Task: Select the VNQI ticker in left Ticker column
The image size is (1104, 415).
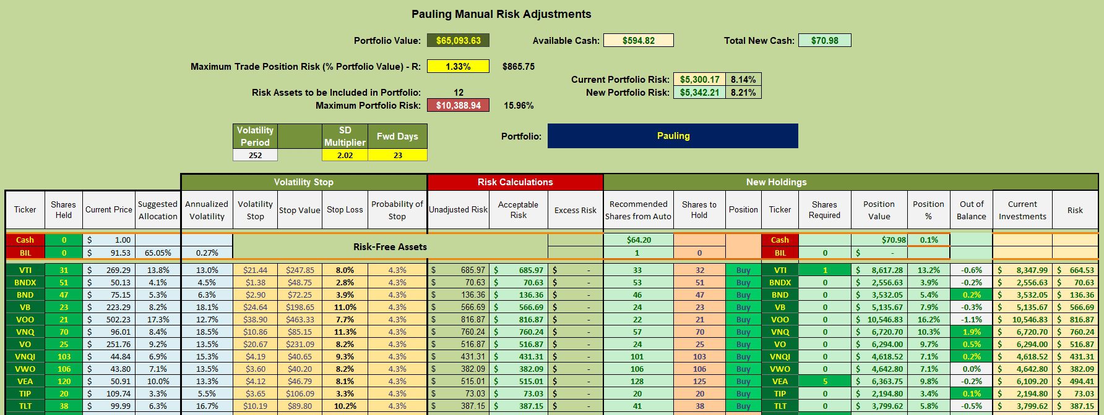Action: [x=25, y=356]
